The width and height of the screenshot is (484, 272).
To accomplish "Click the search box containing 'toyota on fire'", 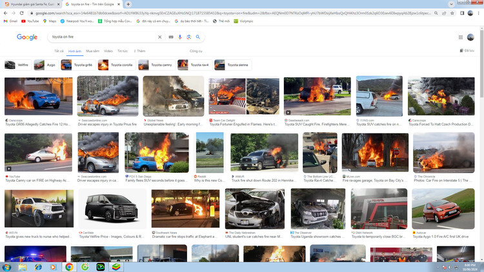I will 103,37.
